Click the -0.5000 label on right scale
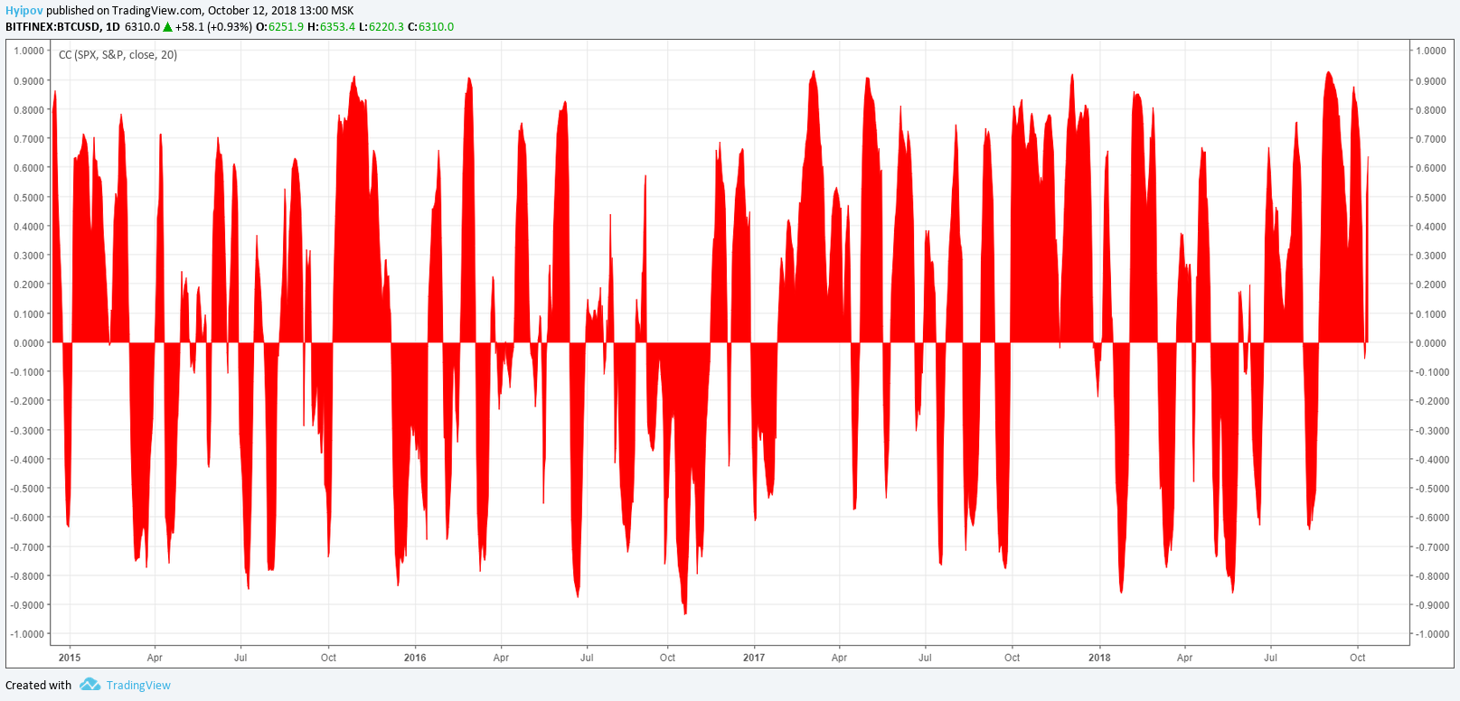 tap(1431, 489)
